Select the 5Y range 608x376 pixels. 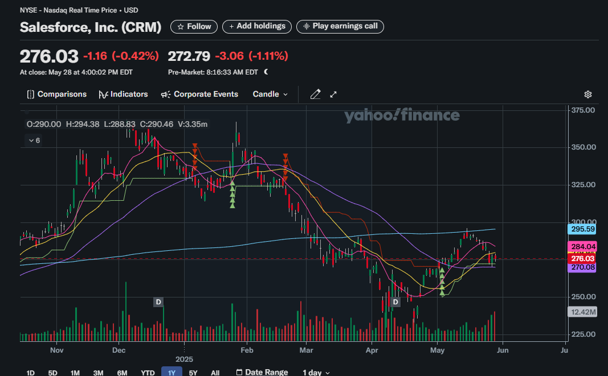point(193,373)
